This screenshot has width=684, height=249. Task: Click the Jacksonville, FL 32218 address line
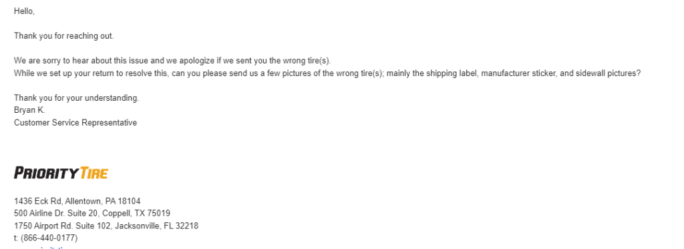[106, 226]
